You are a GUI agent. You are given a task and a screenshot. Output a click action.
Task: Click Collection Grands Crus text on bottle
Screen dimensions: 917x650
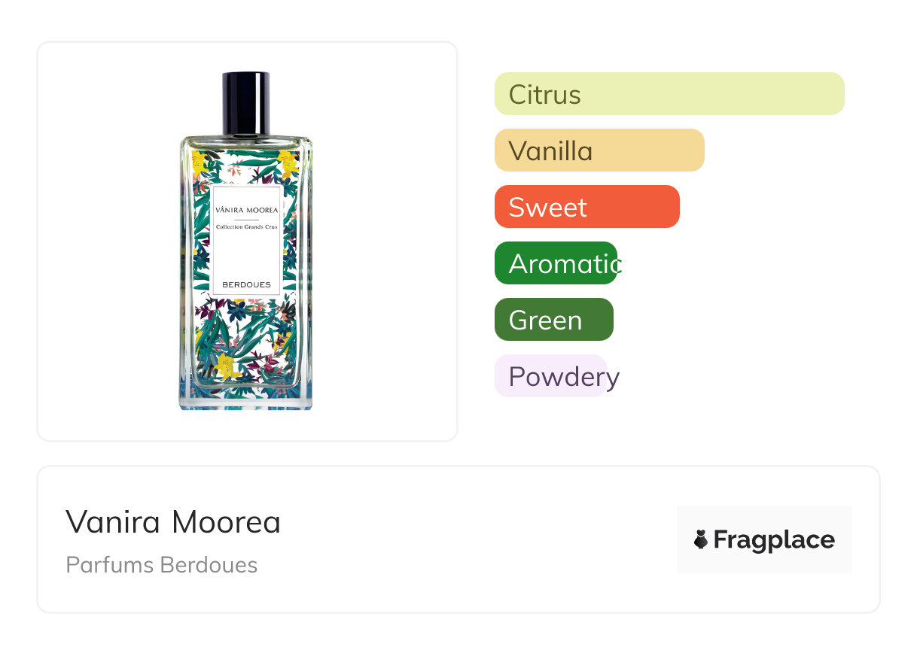[246, 226]
